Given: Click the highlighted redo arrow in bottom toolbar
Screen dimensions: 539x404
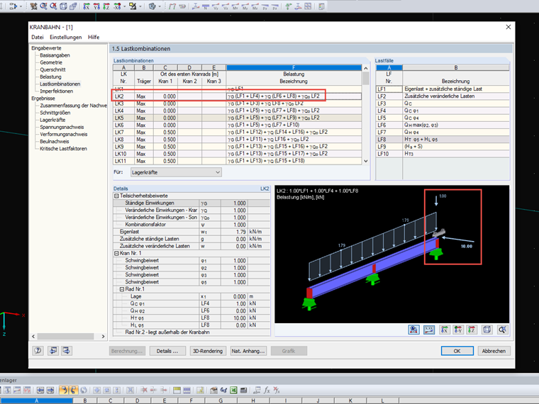Looking at the screenshot, I should [x=73, y=390].
